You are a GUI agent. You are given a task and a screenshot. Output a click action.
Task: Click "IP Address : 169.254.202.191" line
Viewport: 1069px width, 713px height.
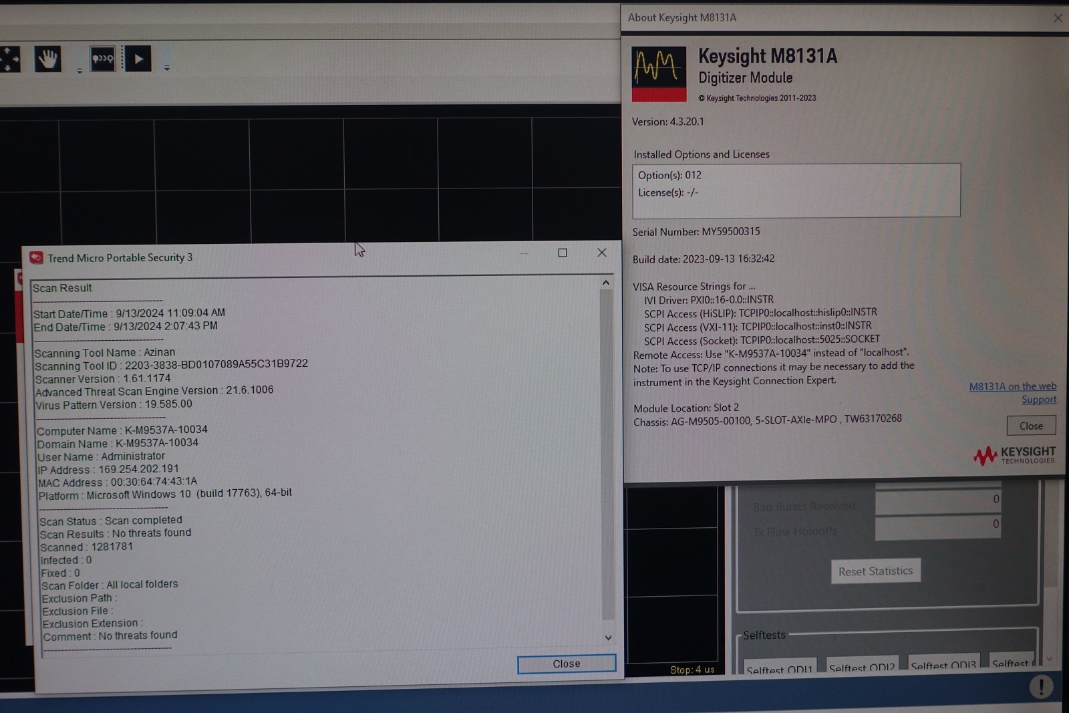(x=108, y=469)
